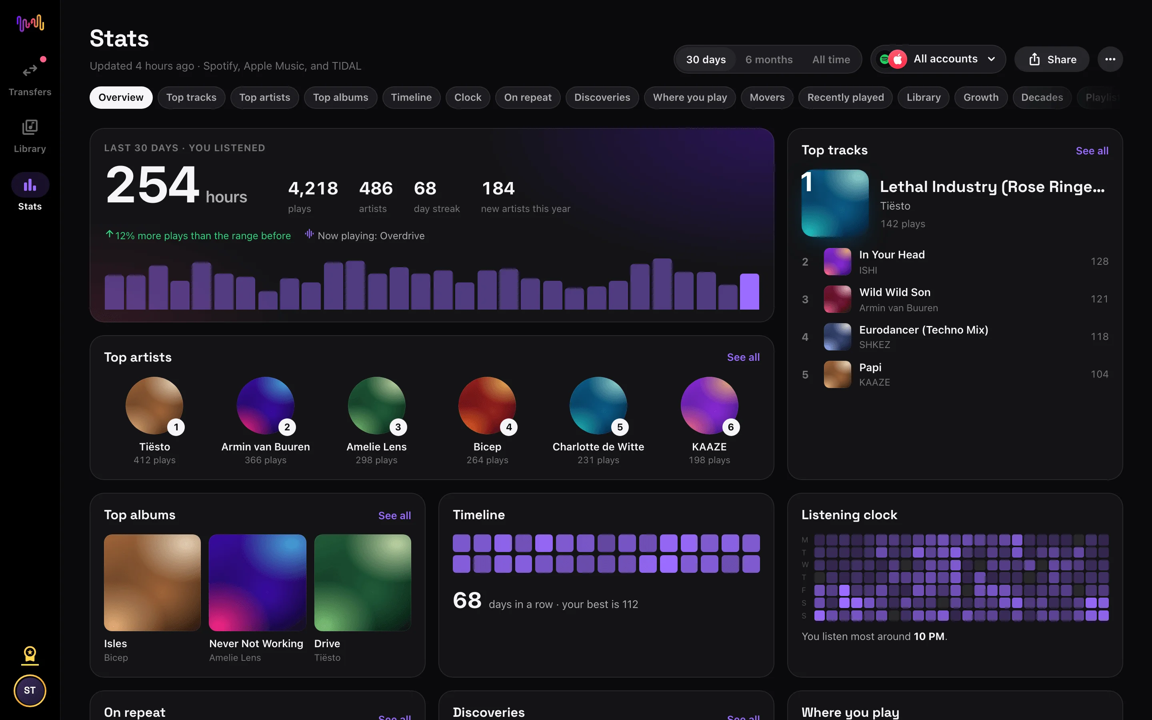The width and height of the screenshot is (1152, 720).
Task: Open the Transfers sidebar icon
Action: coord(30,71)
